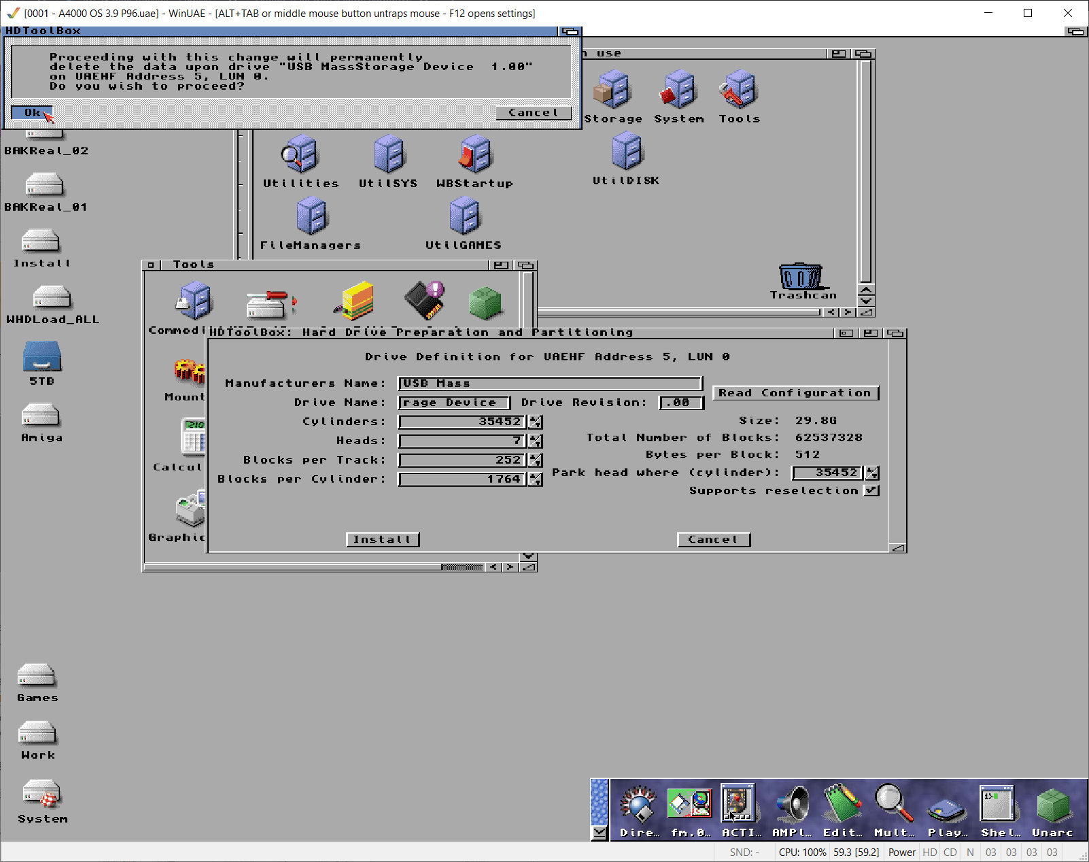Screen dimensions: 1089x862
Task: Adjust Park head cylinder stepper
Action: point(872,472)
